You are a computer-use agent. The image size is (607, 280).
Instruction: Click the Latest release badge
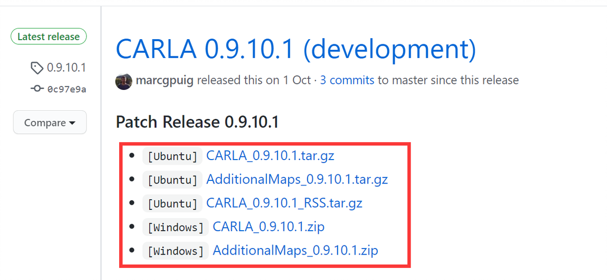tap(48, 37)
